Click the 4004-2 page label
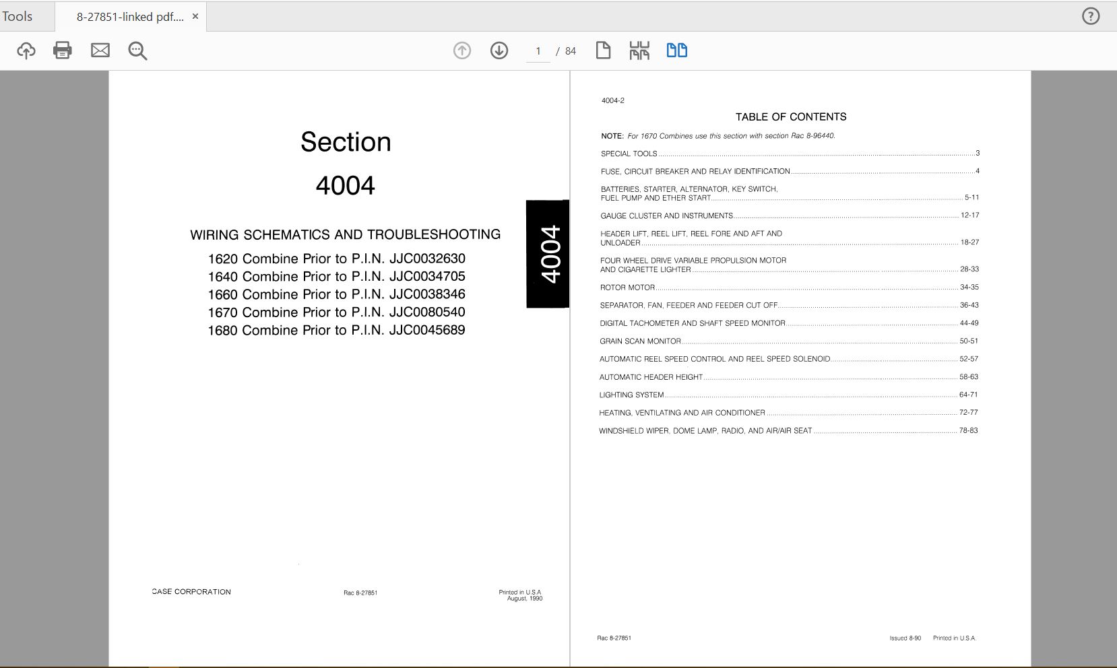Screen dimensions: 1117x668 613,101
